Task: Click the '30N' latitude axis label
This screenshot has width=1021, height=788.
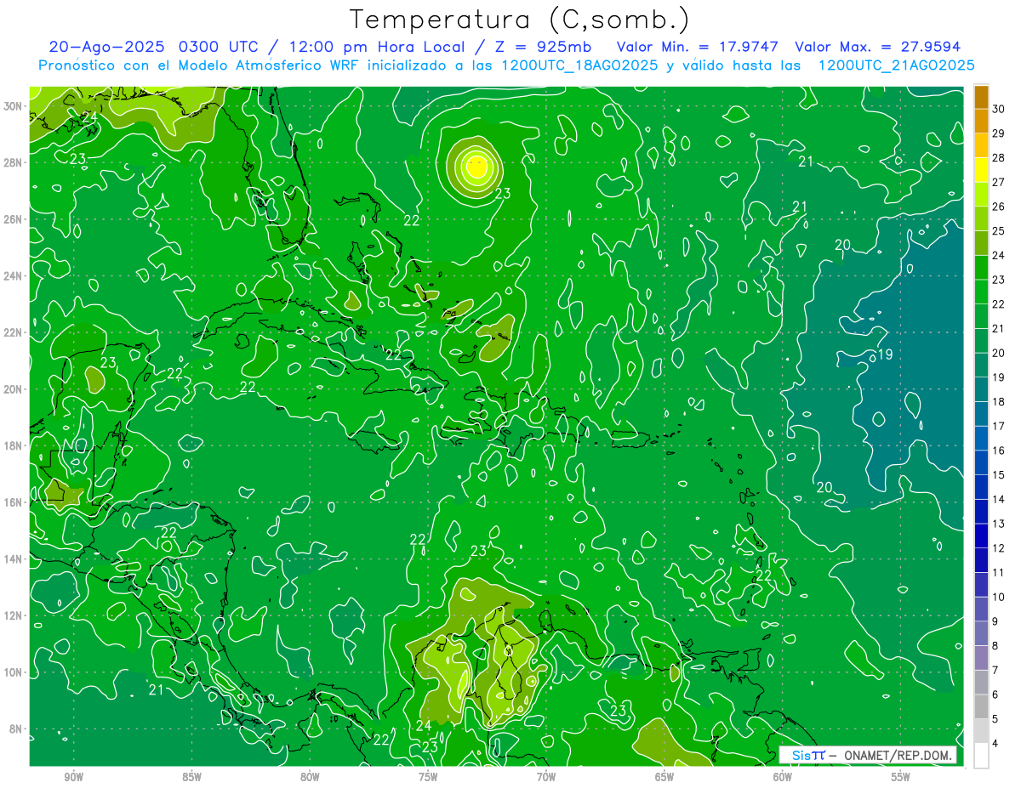Action: coord(13,106)
